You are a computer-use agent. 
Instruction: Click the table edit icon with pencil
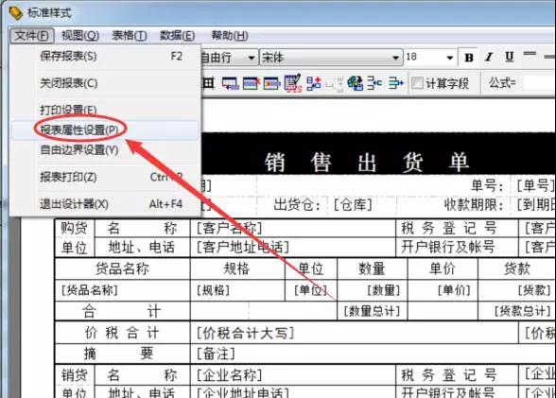(x=293, y=83)
